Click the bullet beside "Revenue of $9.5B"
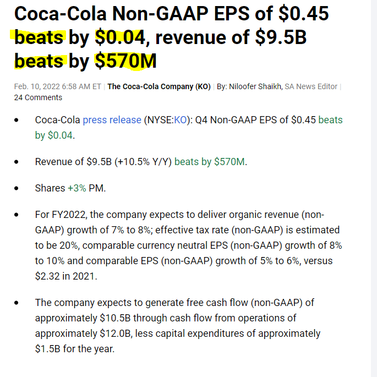The width and height of the screenshot is (377, 377). pyautogui.click(x=18, y=162)
